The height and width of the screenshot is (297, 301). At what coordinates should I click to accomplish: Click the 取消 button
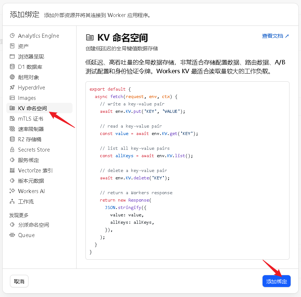[19, 281]
